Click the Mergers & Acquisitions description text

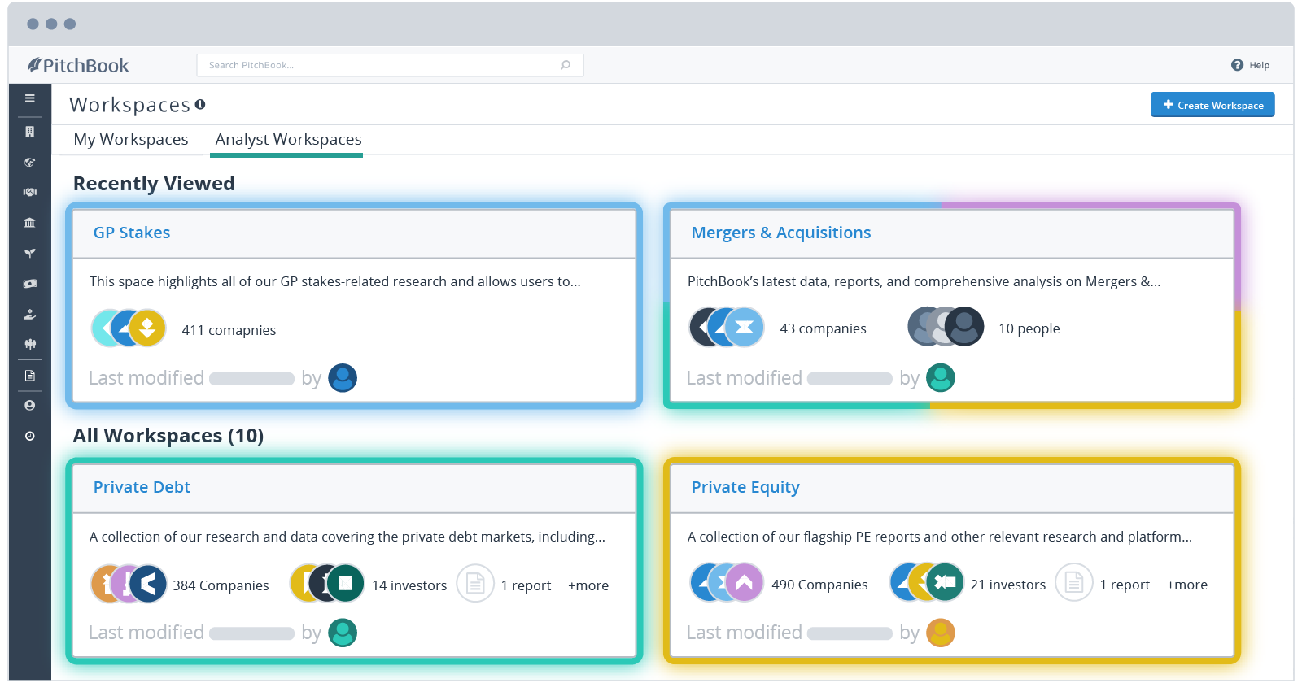click(x=924, y=281)
